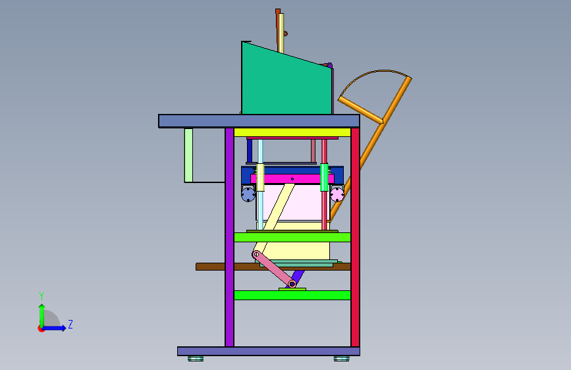Select the pale yellow diagonal bar
The image size is (571, 370).
tap(279, 207)
